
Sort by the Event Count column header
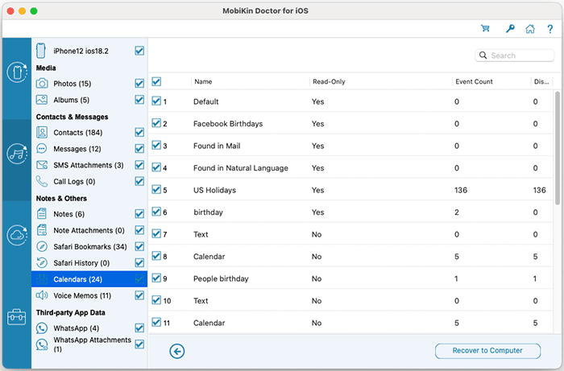(474, 81)
